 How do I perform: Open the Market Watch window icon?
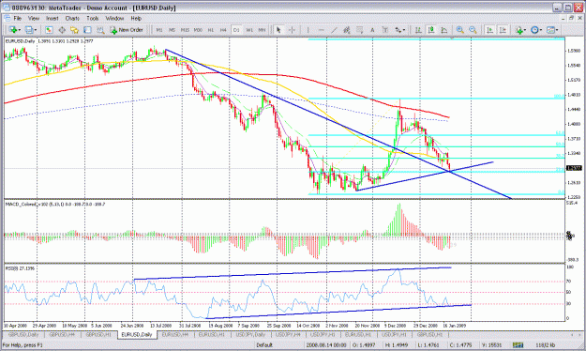49,30
